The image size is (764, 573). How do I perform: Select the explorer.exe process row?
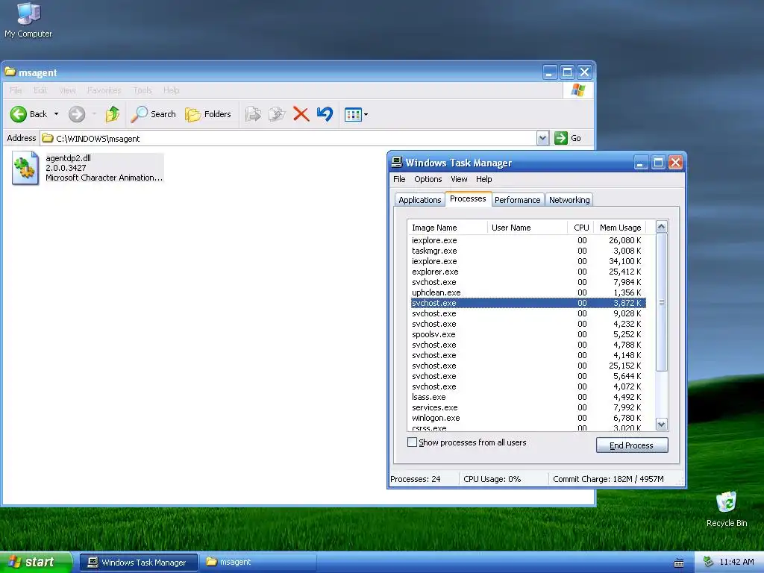pyautogui.click(x=528, y=272)
